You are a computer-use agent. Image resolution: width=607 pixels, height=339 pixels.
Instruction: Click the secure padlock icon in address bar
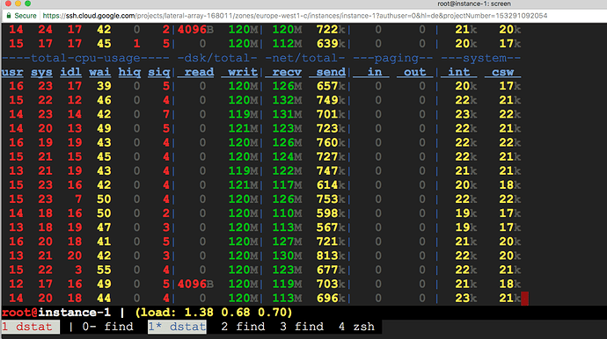(x=9, y=16)
